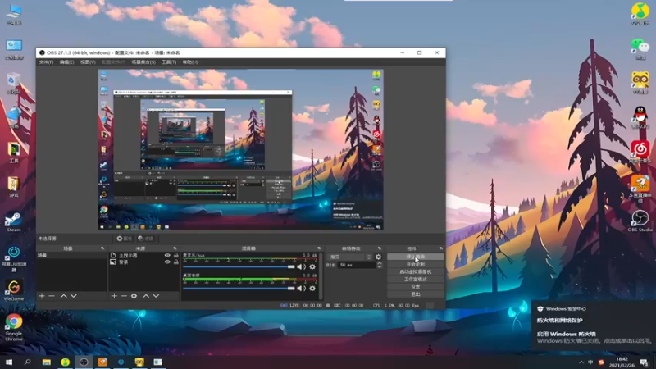The width and height of the screenshot is (656, 369).
Task: Open source Filters button beside Properties
Action: (146, 239)
